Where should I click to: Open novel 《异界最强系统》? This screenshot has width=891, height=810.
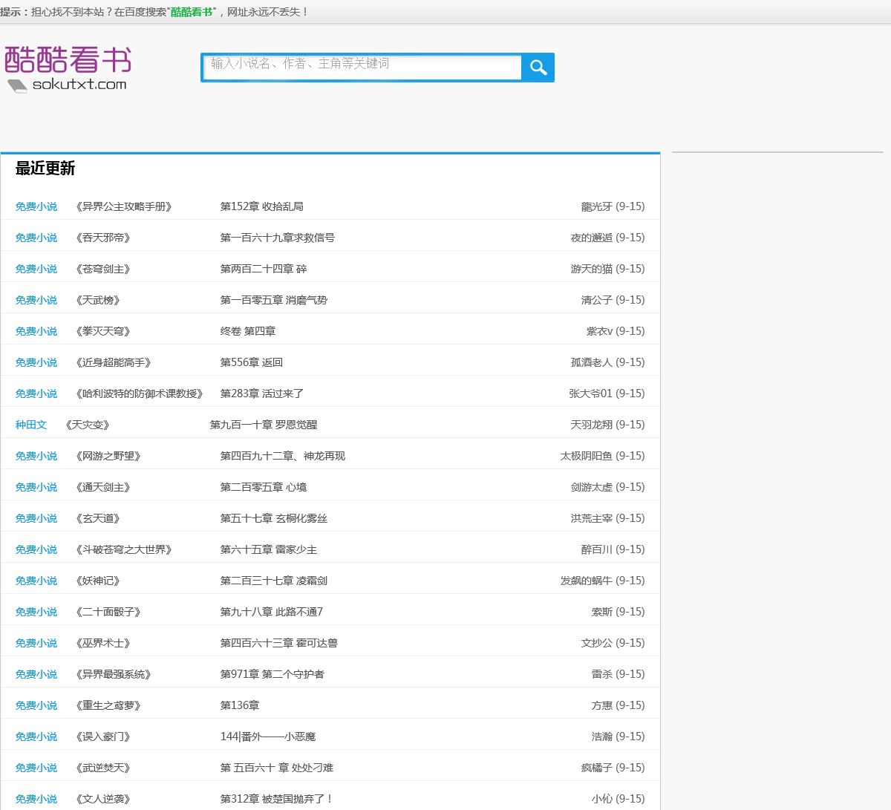coord(114,674)
